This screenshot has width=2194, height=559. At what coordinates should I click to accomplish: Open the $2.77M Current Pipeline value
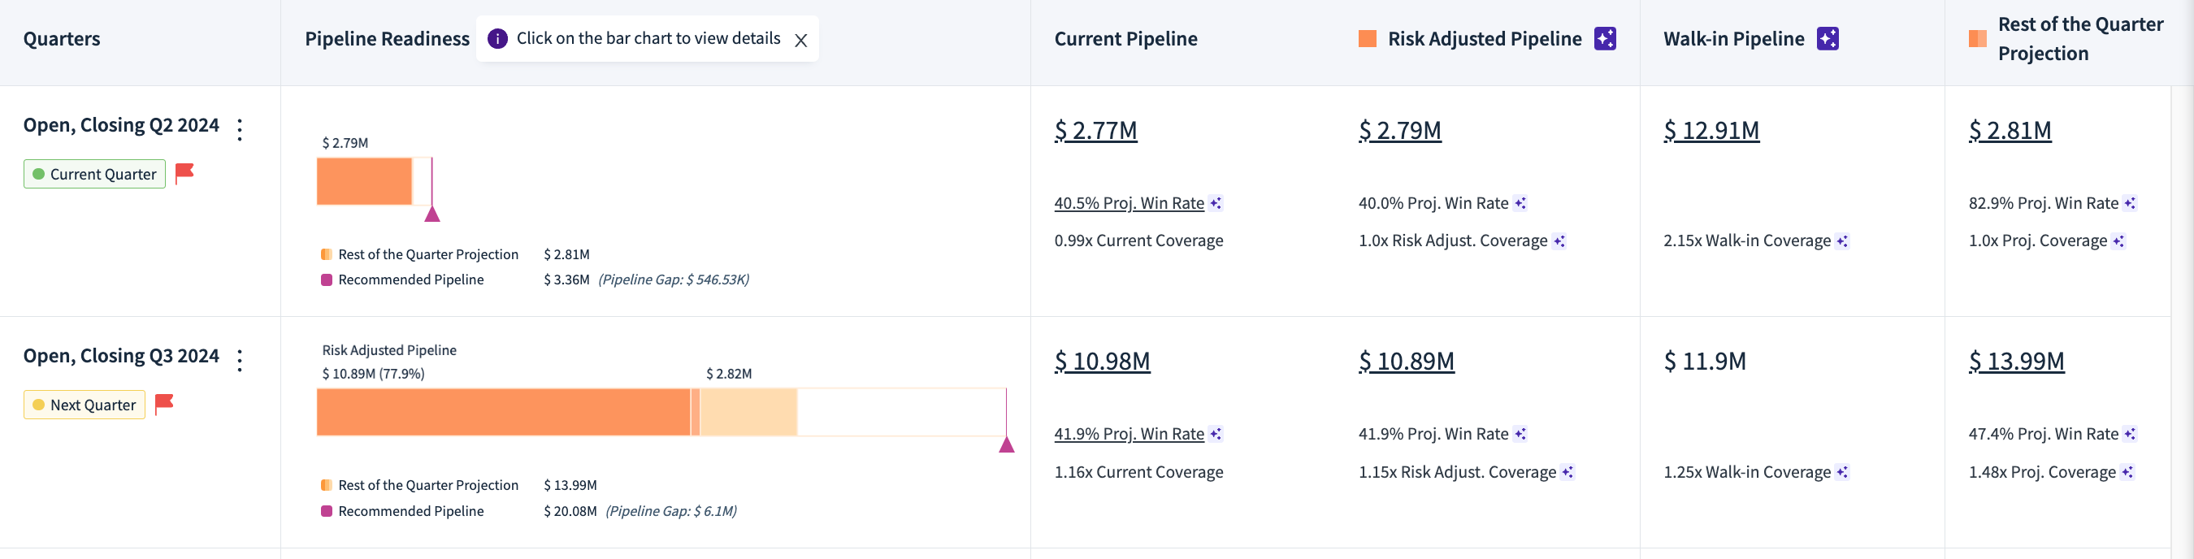[1095, 130]
